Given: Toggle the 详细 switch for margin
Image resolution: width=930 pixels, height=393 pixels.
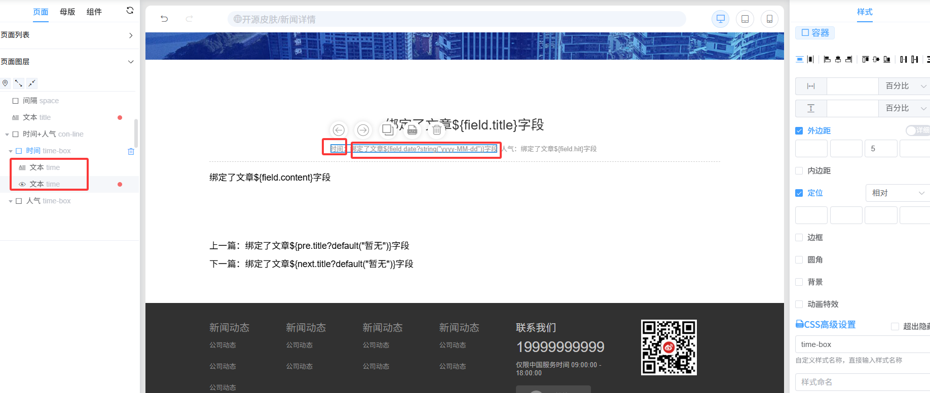Looking at the screenshot, I should pyautogui.click(x=917, y=130).
